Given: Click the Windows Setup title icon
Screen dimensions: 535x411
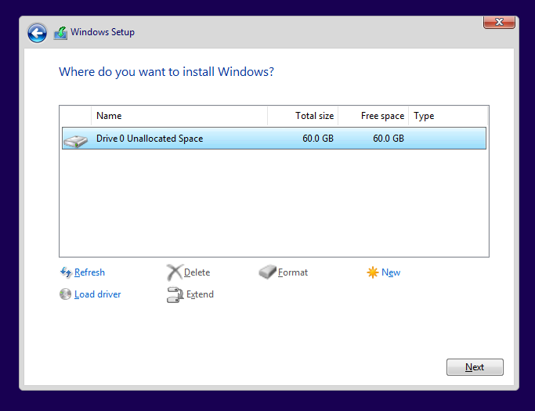Looking at the screenshot, I should (x=60, y=33).
